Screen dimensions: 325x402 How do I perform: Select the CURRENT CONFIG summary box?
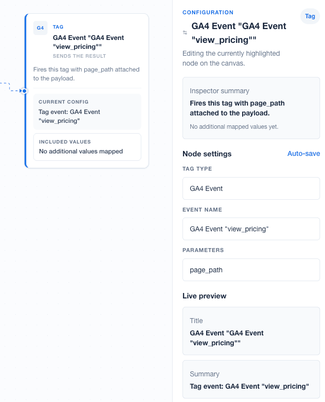(87, 112)
